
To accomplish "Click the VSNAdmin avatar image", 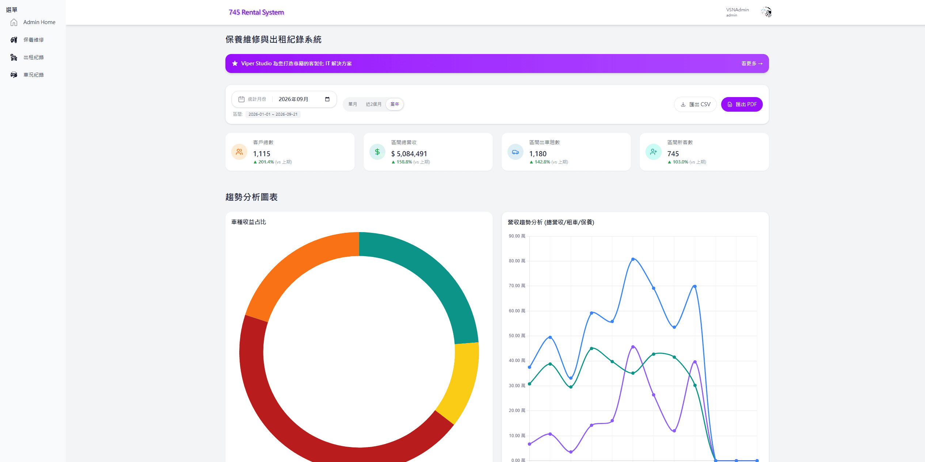I will click(x=766, y=12).
